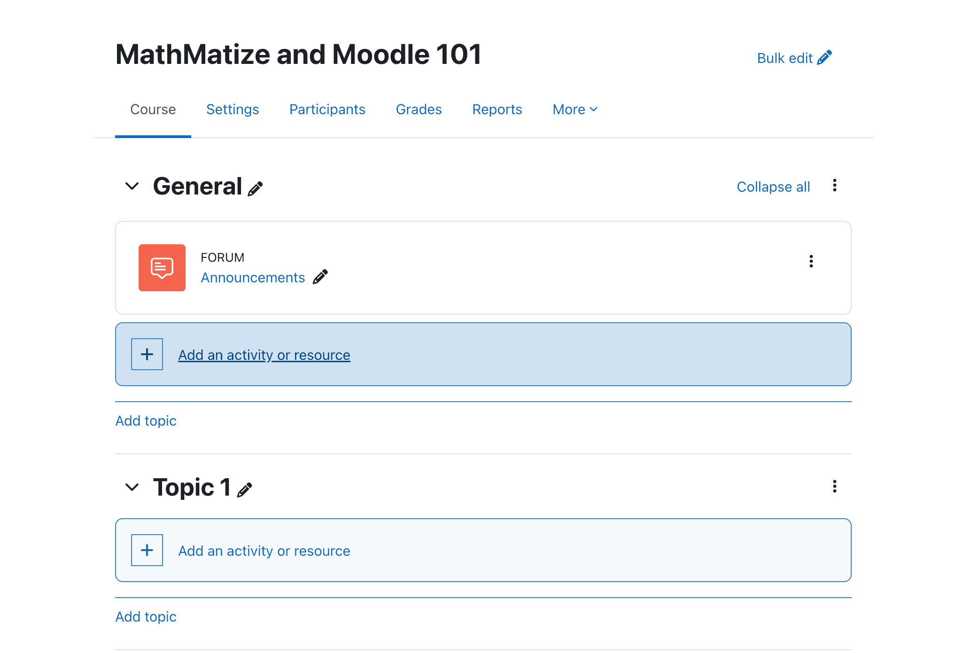This screenshot has height=653, width=963.
Task: Open the Participants tab
Action: (x=327, y=109)
